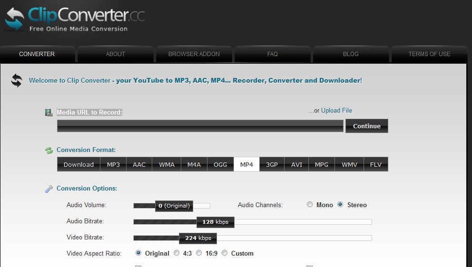Click the Audio Bitrate 128 kbps slider handle
Image resolution: width=472 pixels, height=267 pixels.
tap(215, 222)
